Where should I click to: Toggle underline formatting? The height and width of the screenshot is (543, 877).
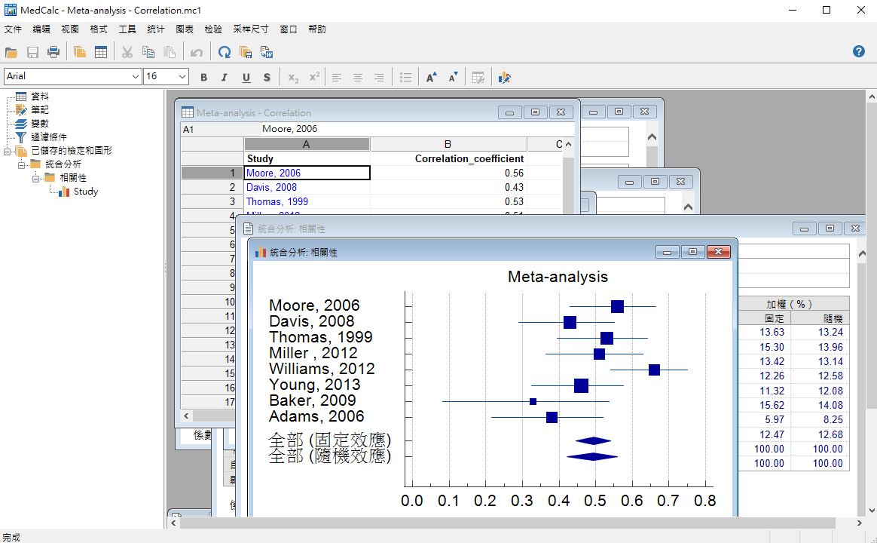[246, 77]
